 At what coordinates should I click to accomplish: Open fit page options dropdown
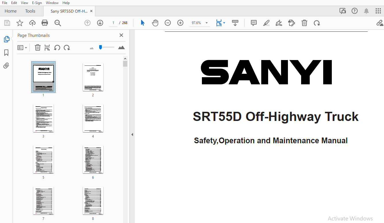221,23
